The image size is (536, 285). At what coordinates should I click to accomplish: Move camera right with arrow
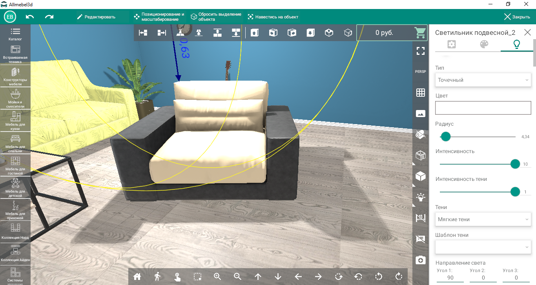point(318,276)
